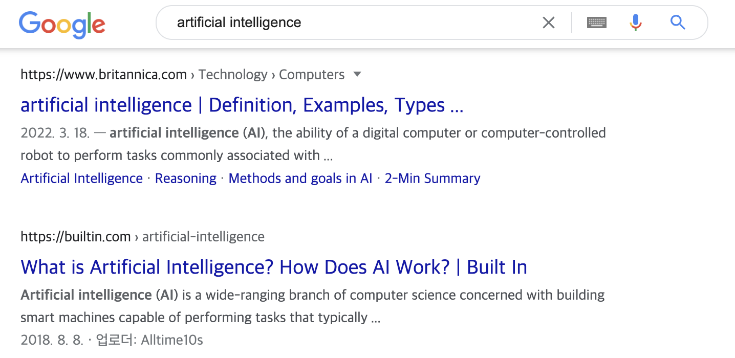Click the Alltime10s uploader text
735x358 pixels.
pos(172,340)
